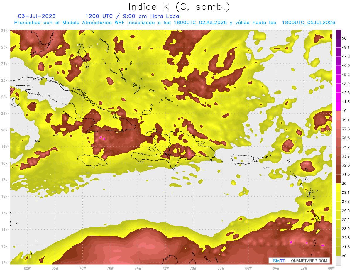Click the 60W longitude label

331,268
